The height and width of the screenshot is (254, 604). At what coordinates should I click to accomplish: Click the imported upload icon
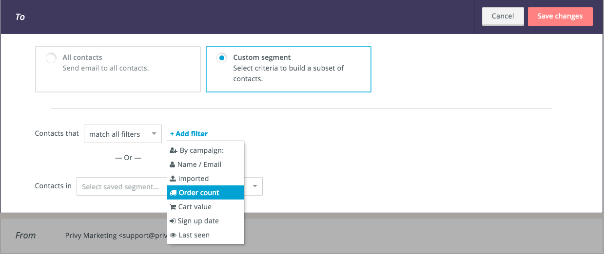tap(173, 179)
